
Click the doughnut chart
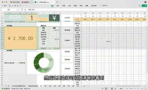click(43, 63)
